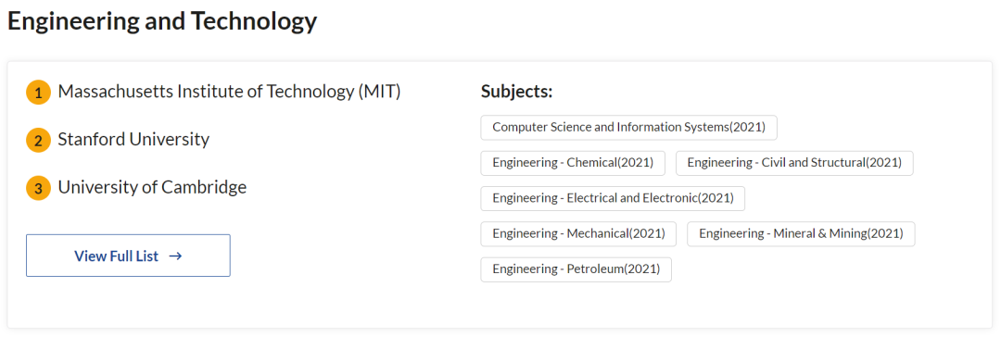Click the Engineering and Technology heading
Image resolution: width=1001 pixels, height=337 pixels.
(162, 21)
